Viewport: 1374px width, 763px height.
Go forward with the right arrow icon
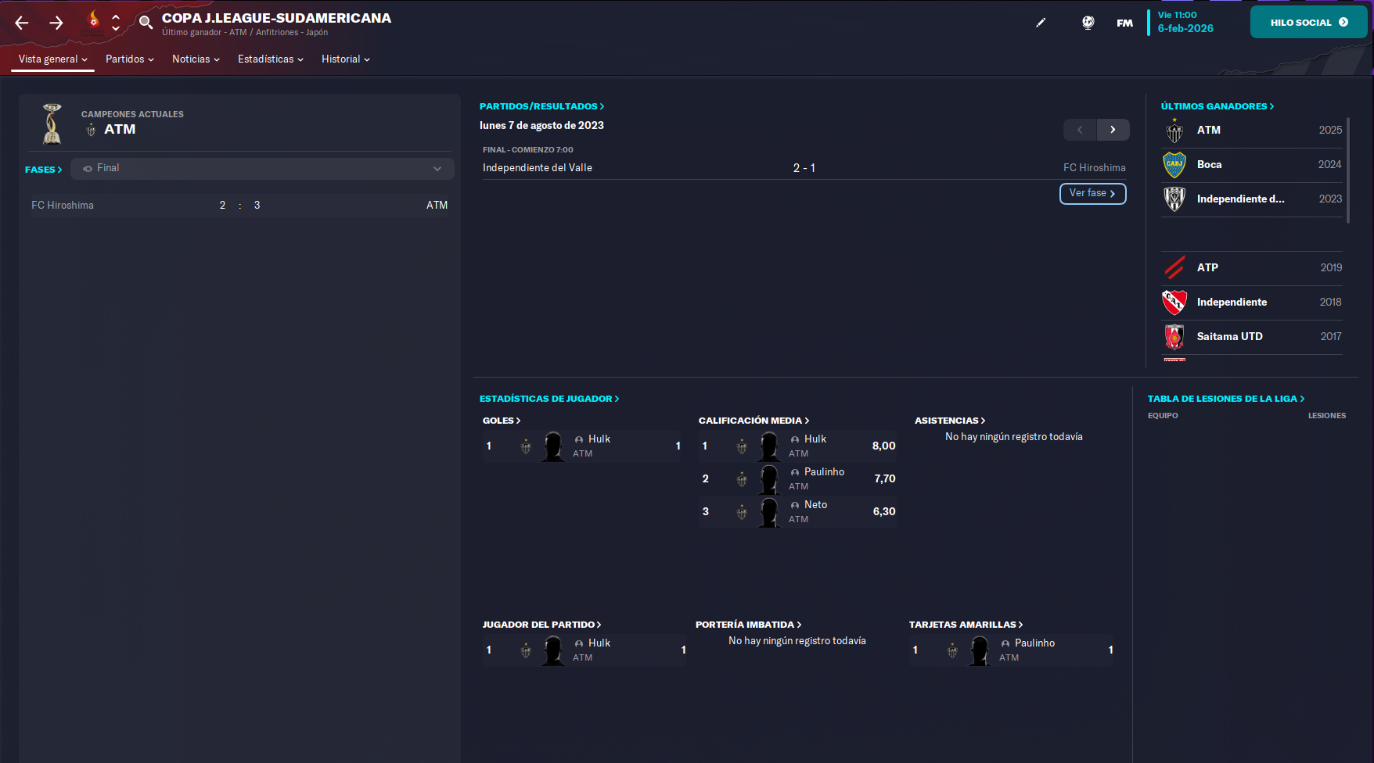[x=56, y=23]
